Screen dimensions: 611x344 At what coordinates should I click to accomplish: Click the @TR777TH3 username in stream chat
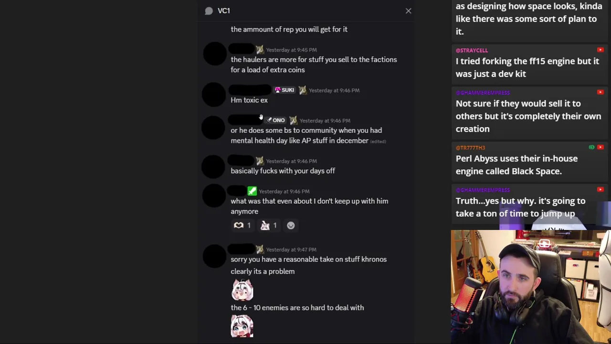pos(470,148)
